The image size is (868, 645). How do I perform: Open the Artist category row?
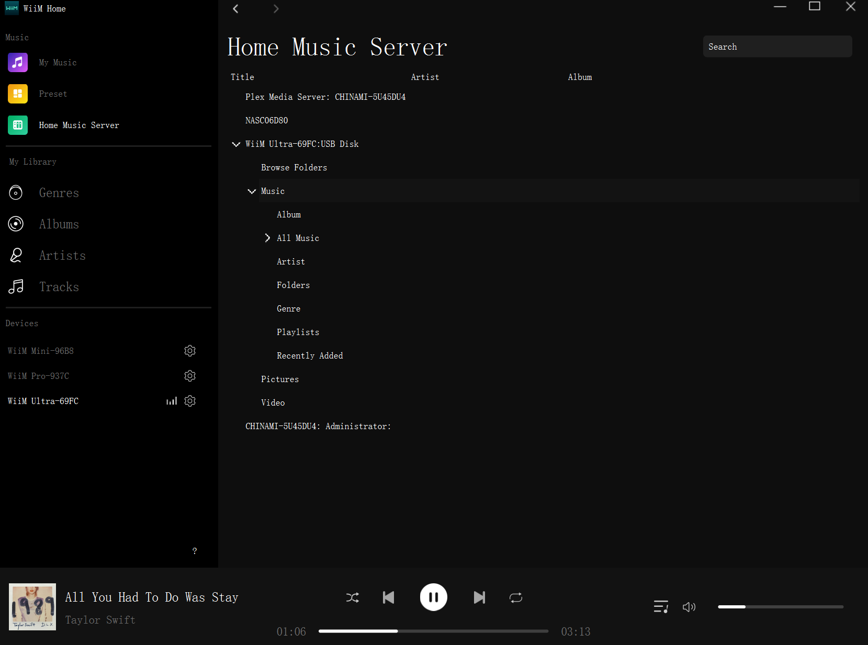[x=291, y=261]
